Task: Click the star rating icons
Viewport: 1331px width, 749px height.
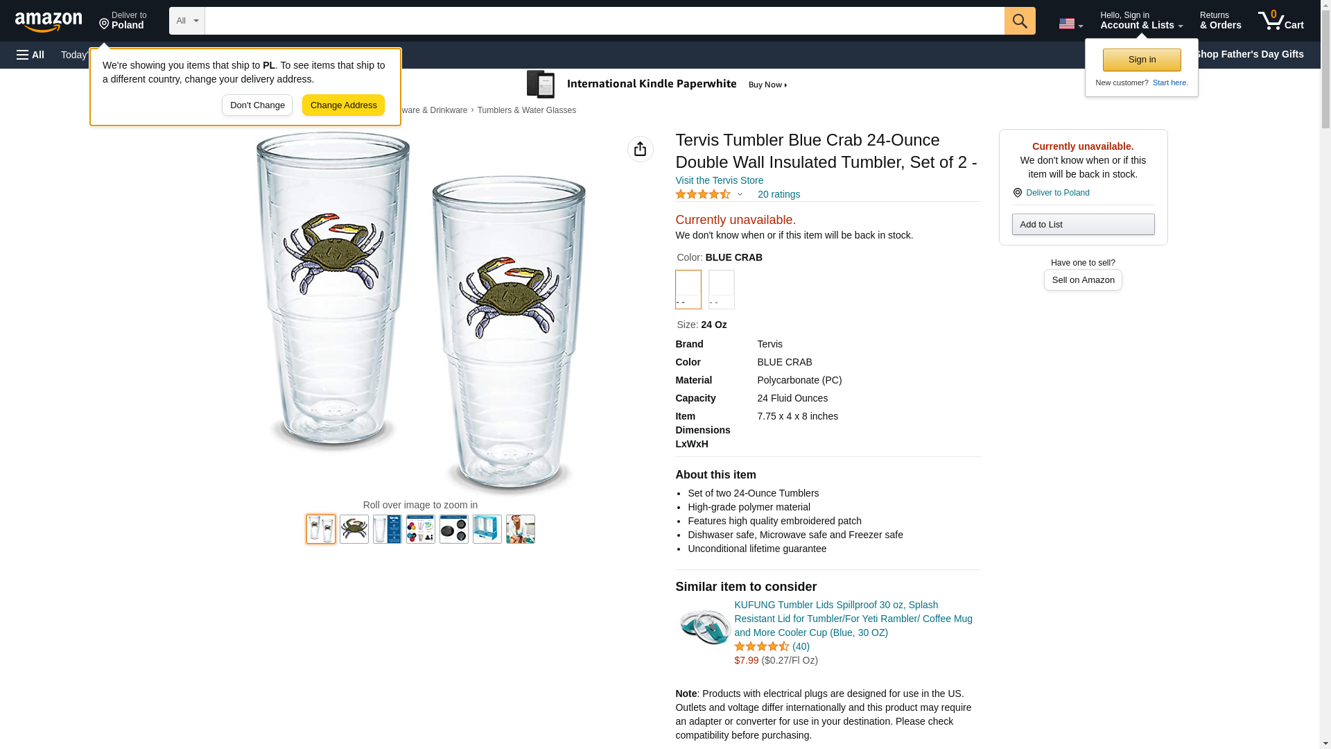Action: click(703, 195)
